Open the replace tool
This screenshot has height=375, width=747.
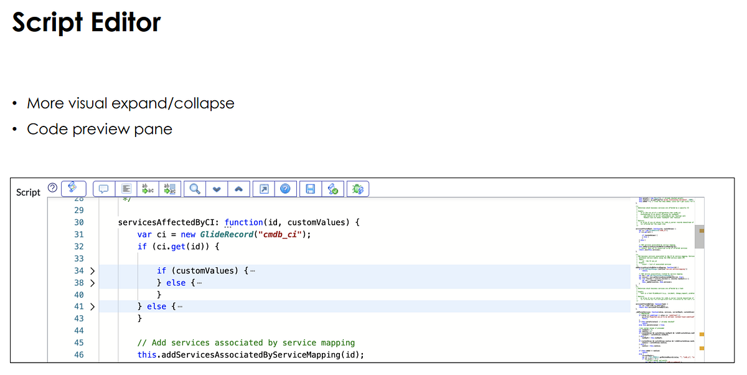pos(148,188)
